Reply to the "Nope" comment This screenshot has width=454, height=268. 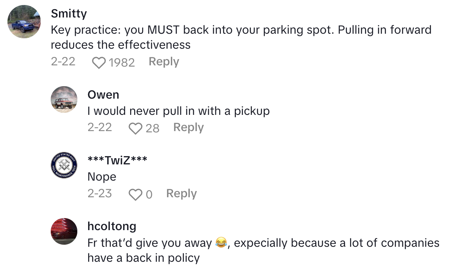pos(181,194)
